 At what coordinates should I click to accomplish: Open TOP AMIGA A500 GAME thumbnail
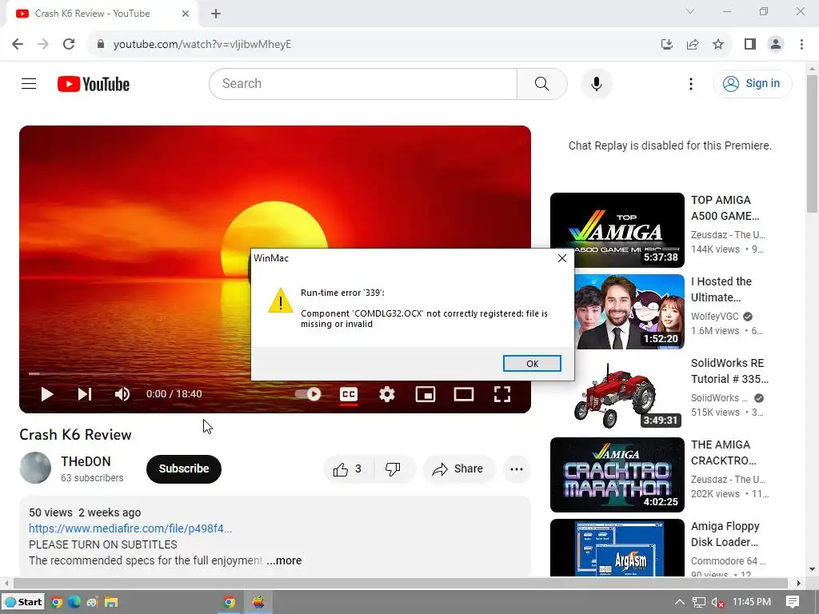point(617,229)
